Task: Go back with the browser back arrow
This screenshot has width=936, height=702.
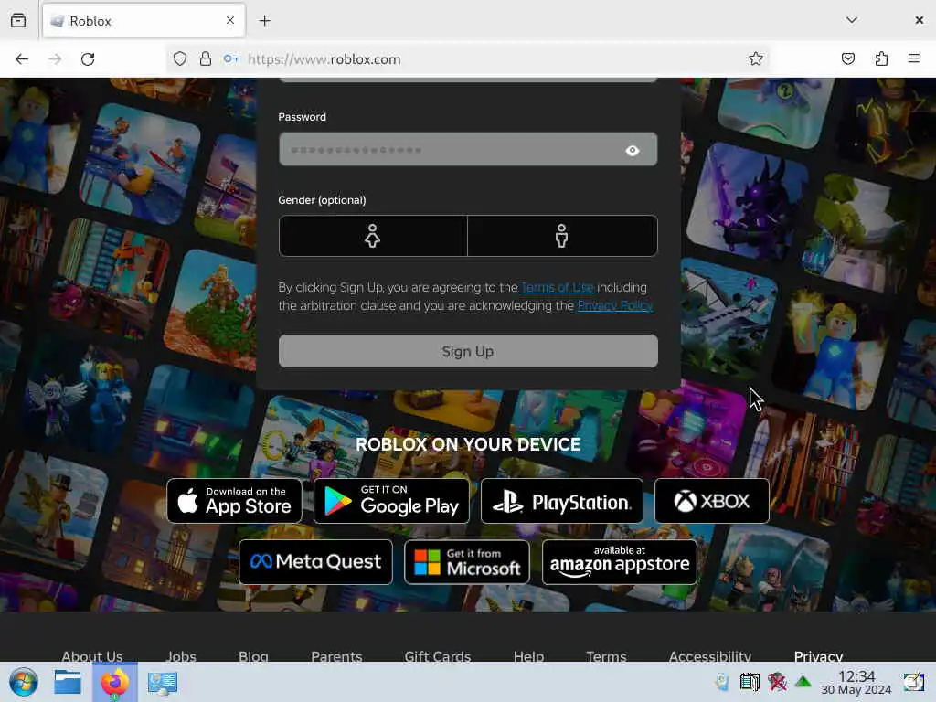Action: click(22, 59)
